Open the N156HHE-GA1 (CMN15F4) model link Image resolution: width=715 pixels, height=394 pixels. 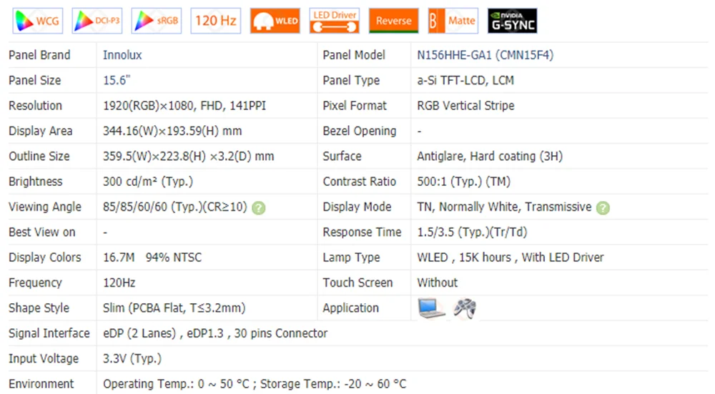485,55
